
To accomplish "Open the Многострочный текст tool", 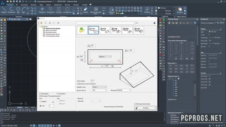I will coord(96,11).
